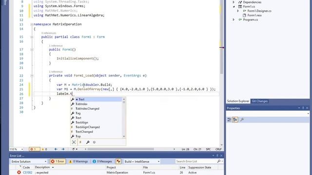
Task: Open the Entire Solution scope dropdown
Action: click(x=29, y=161)
